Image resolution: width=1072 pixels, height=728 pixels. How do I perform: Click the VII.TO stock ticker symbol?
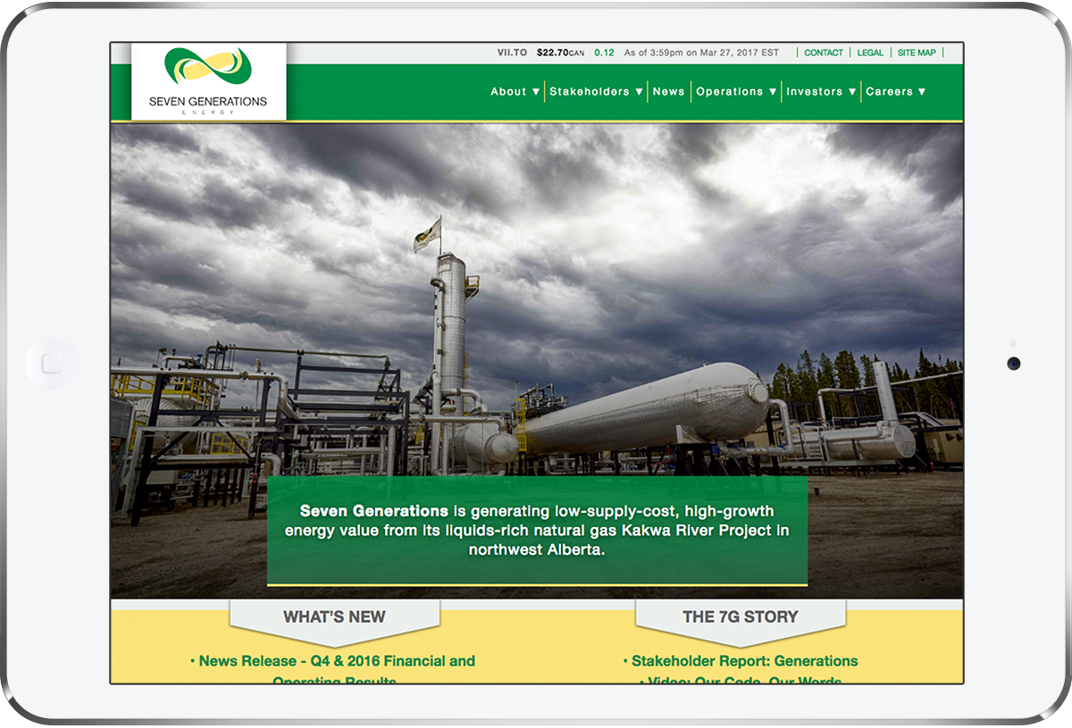pyautogui.click(x=513, y=53)
